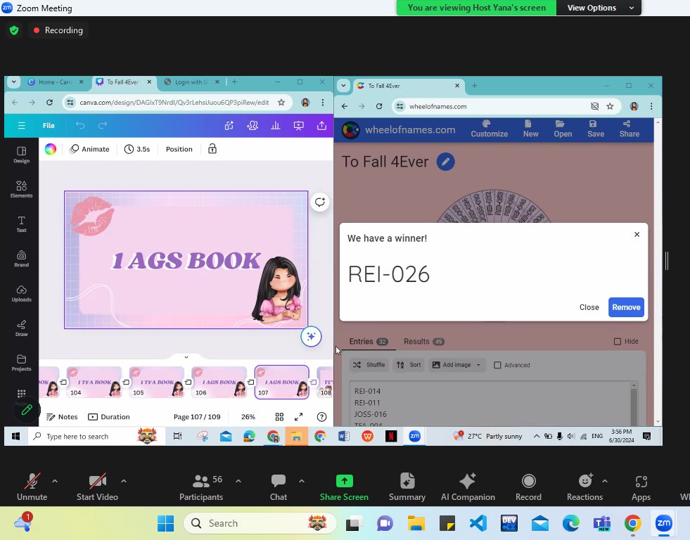
Task: Open audio options arrow next to Unmute
Action: click(55, 481)
